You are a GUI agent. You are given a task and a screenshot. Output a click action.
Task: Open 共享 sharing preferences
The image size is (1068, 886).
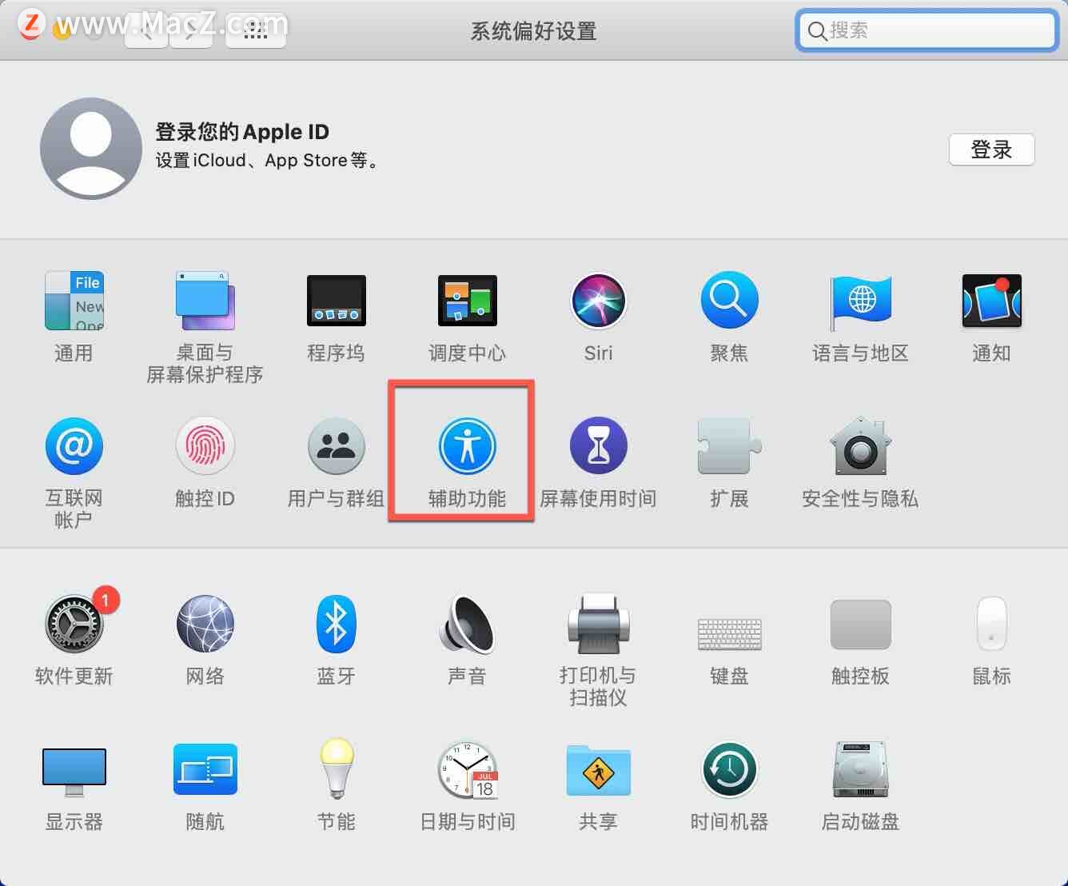(598, 770)
